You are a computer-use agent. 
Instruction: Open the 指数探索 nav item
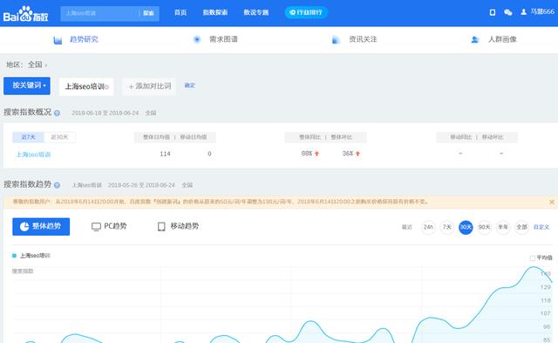pyautogui.click(x=215, y=12)
